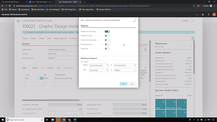Open the Microsoft Demos bookmark
The height and width of the screenshot is (122, 217).
tap(38, 9)
